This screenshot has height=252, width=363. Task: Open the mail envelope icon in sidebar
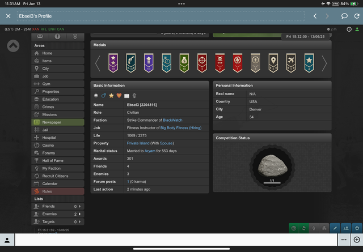[40, 37]
